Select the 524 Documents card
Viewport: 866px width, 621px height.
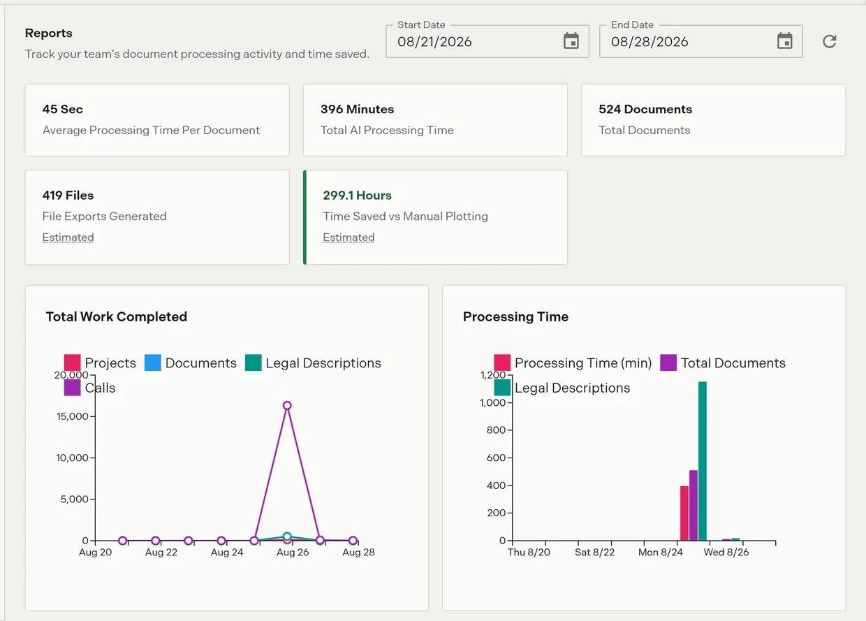(x=713, y=120)
